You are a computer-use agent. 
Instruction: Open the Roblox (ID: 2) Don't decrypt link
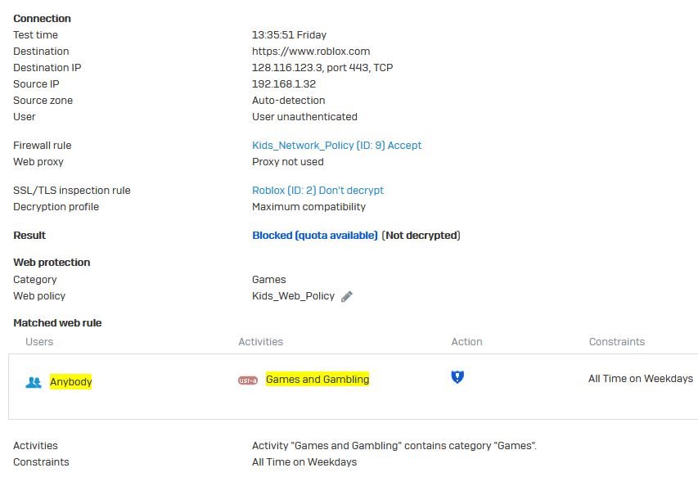(317, 191)
